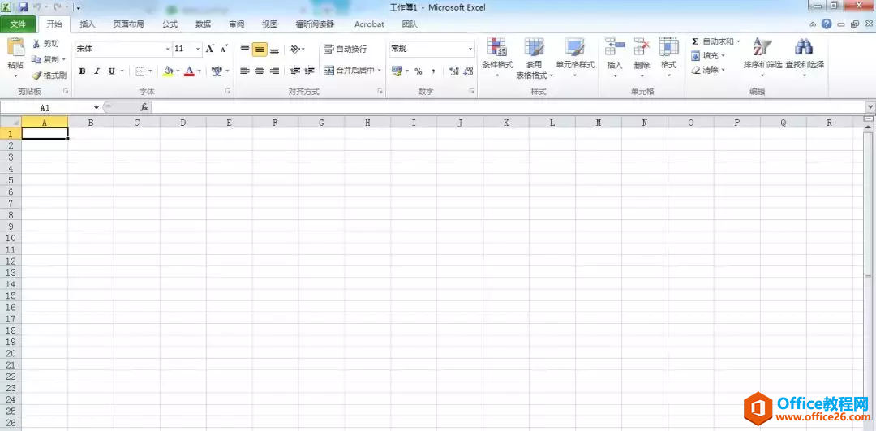This screenshot has width=876, height=431.
Task: Toggle Wrap Text (自动换行)
Action: point(346,50)
